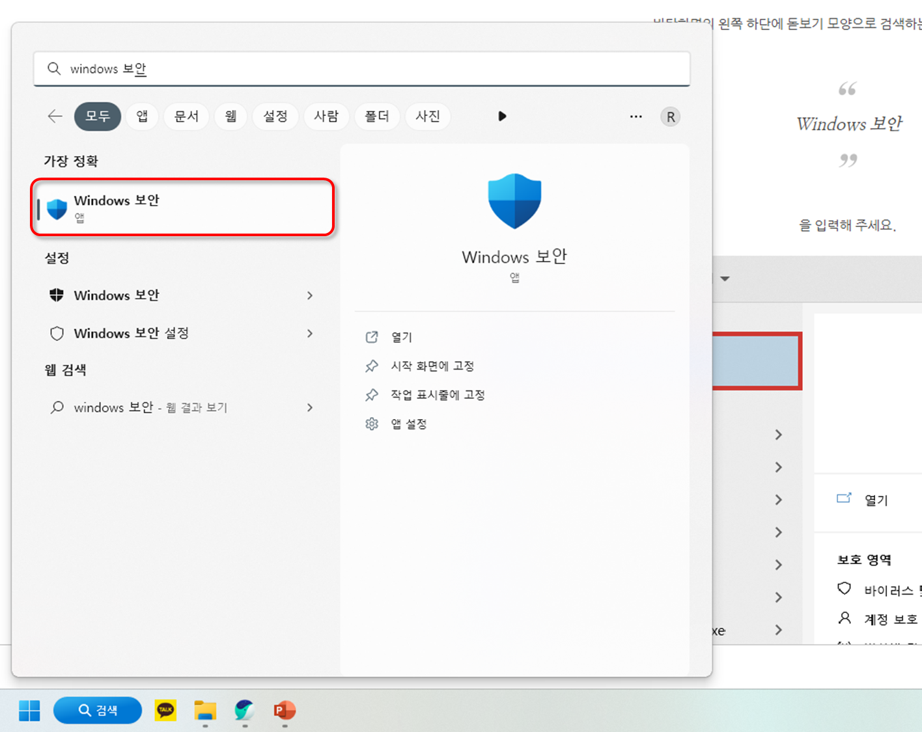
Task: Click the dropdown arrow in background window
Action: point(725,279)
